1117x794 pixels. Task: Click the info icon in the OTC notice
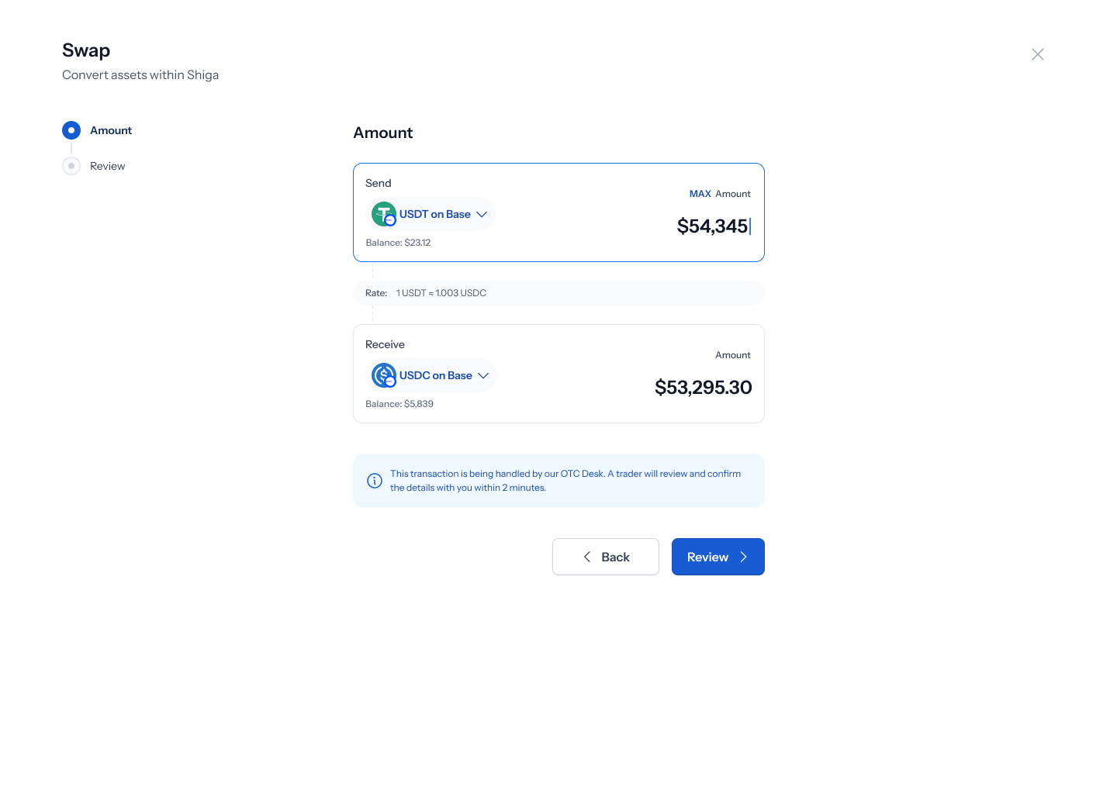click(x=375, y=481)
